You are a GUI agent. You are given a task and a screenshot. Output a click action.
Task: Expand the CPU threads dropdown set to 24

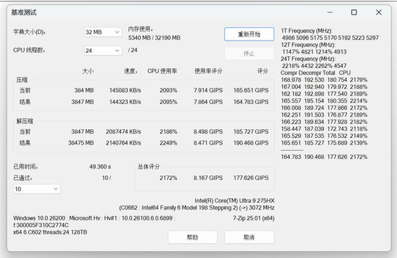(x=103, y=50)
